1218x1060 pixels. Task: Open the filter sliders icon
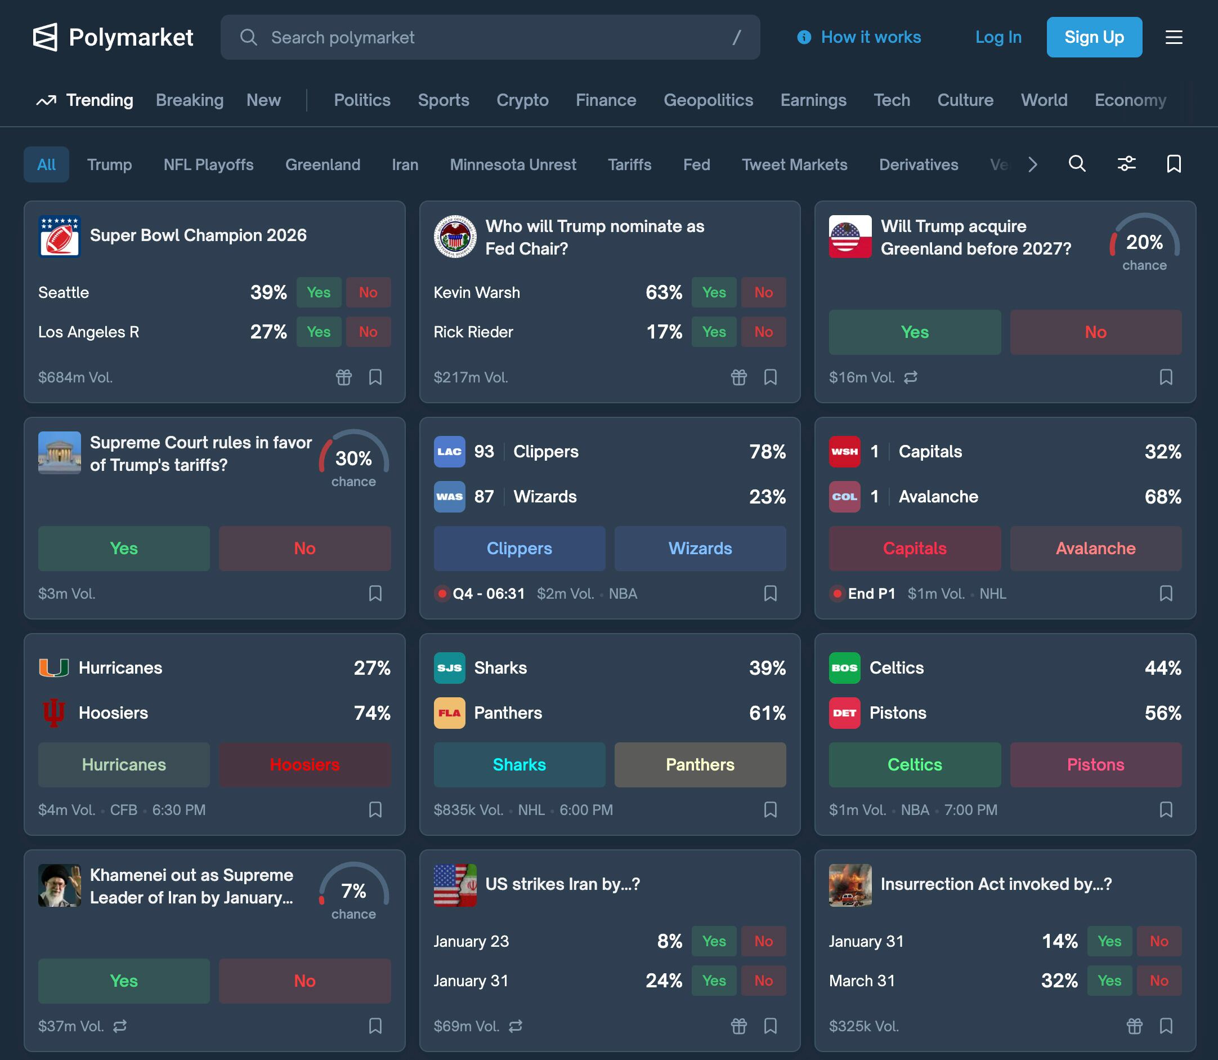click(x=1126, y=164)
